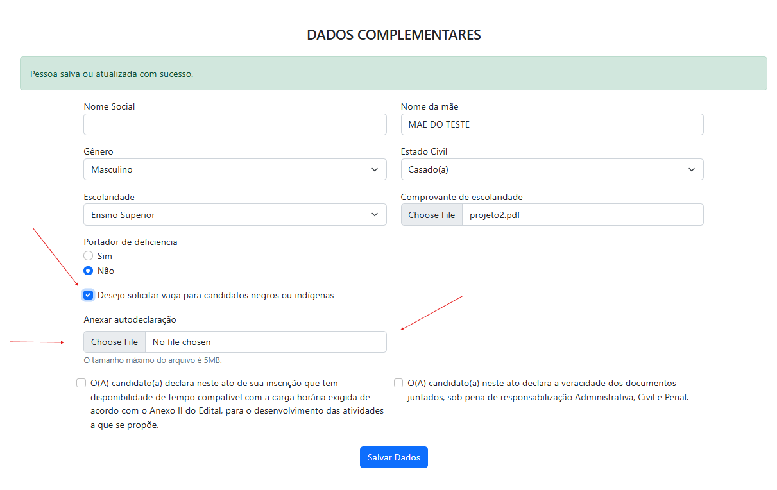Click the Anexar autodeclaração label
The width and height of the screenshot is (777, 490).
point(130,319)
